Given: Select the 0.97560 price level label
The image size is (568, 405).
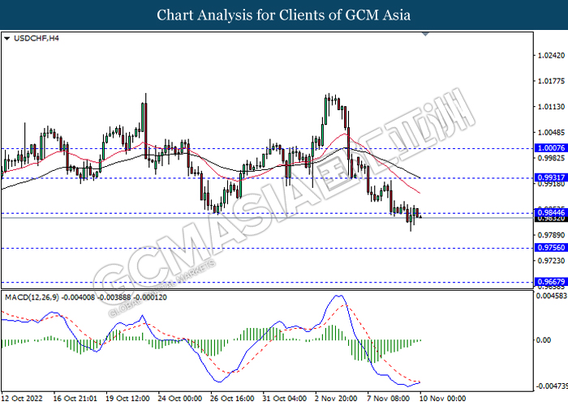Looking at the screenshot, I should point(551,248).
